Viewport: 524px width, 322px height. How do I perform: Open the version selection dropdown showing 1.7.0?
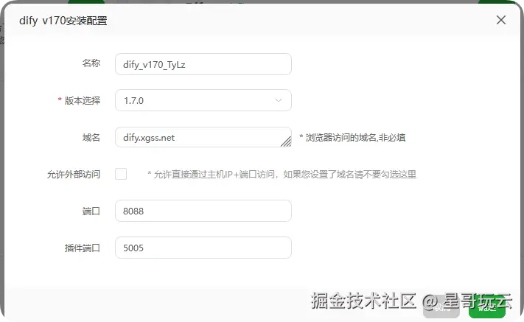click(x=203, y=100)
